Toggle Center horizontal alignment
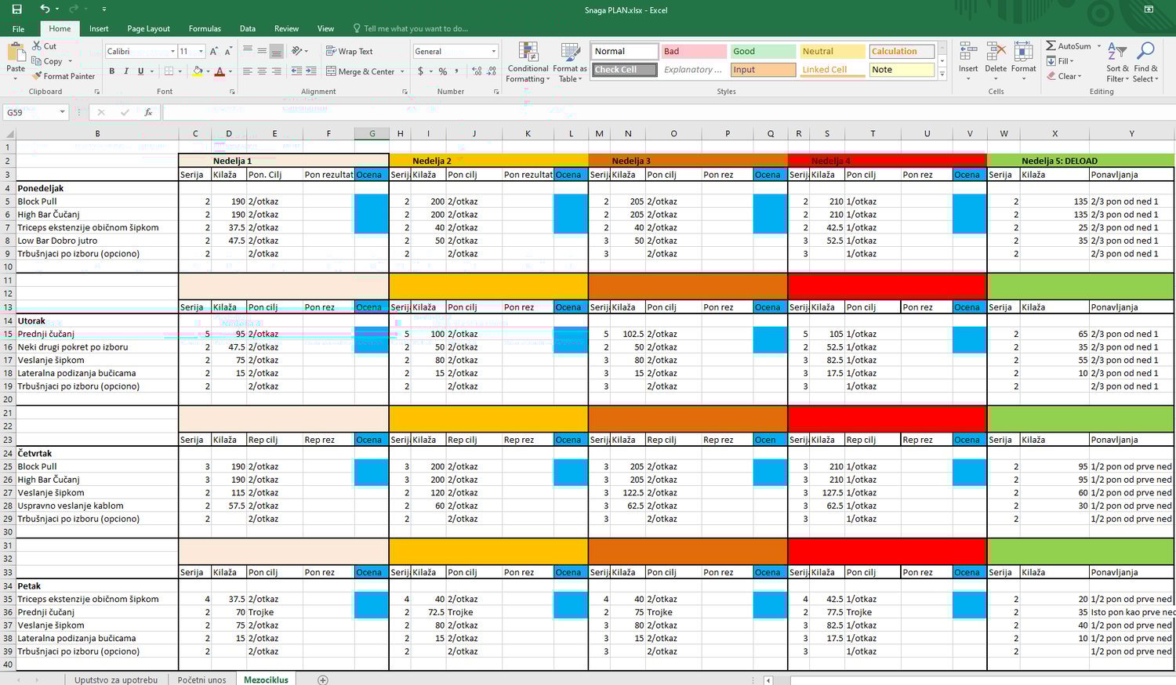The image size is (1176, 685). [262, 71]
